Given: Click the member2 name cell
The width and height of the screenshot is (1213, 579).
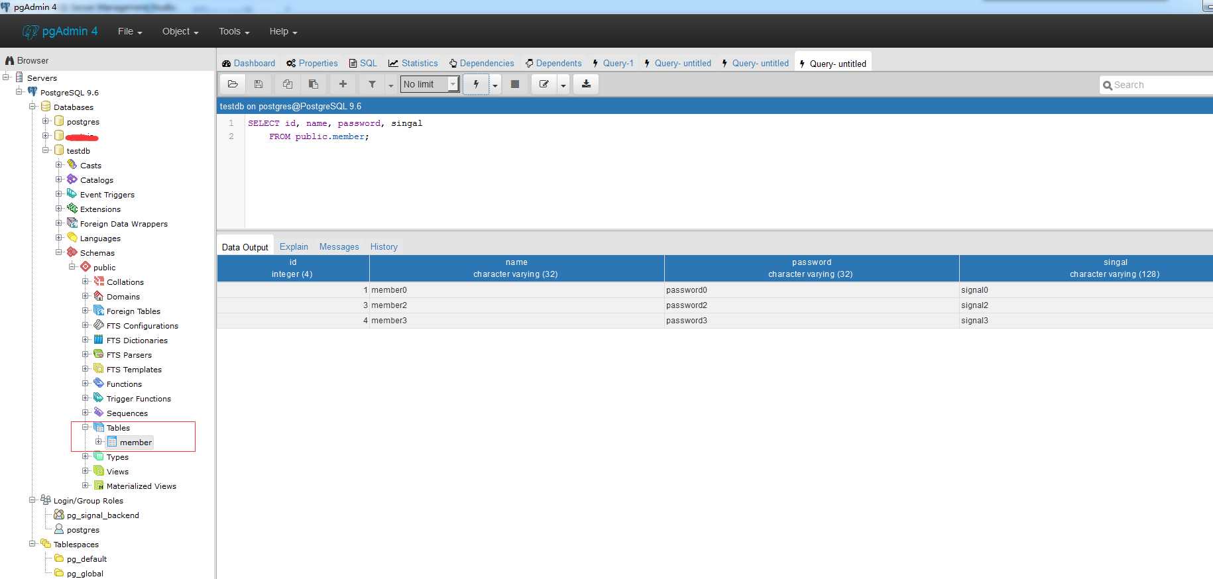Looking at the screenshot, I should coord(517,305).
